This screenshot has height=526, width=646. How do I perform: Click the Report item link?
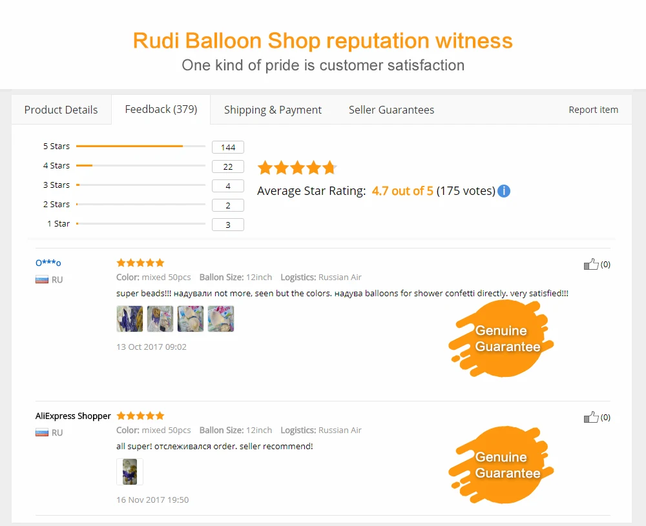point(593,110)
